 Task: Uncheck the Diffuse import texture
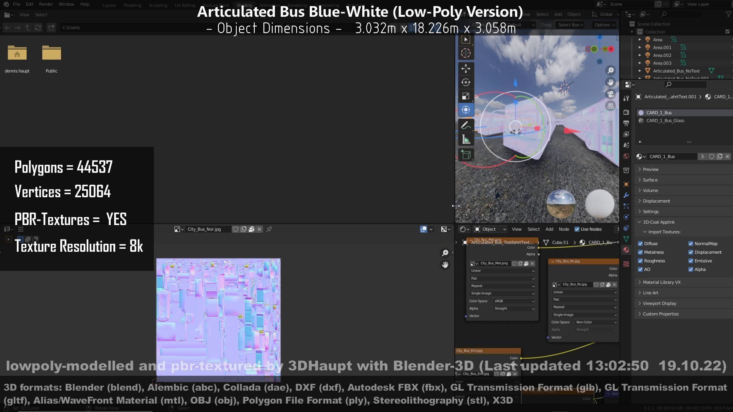640,244
